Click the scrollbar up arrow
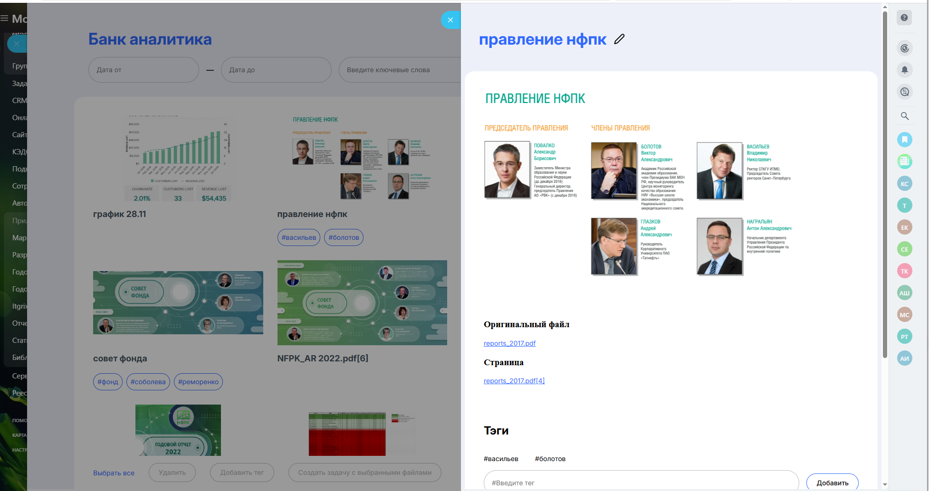The width and height of the screenshot is (929, 491). click(x=885, y=7)
